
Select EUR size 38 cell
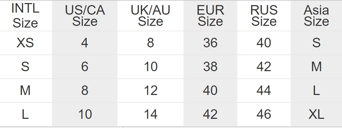[x=210, y=67]
